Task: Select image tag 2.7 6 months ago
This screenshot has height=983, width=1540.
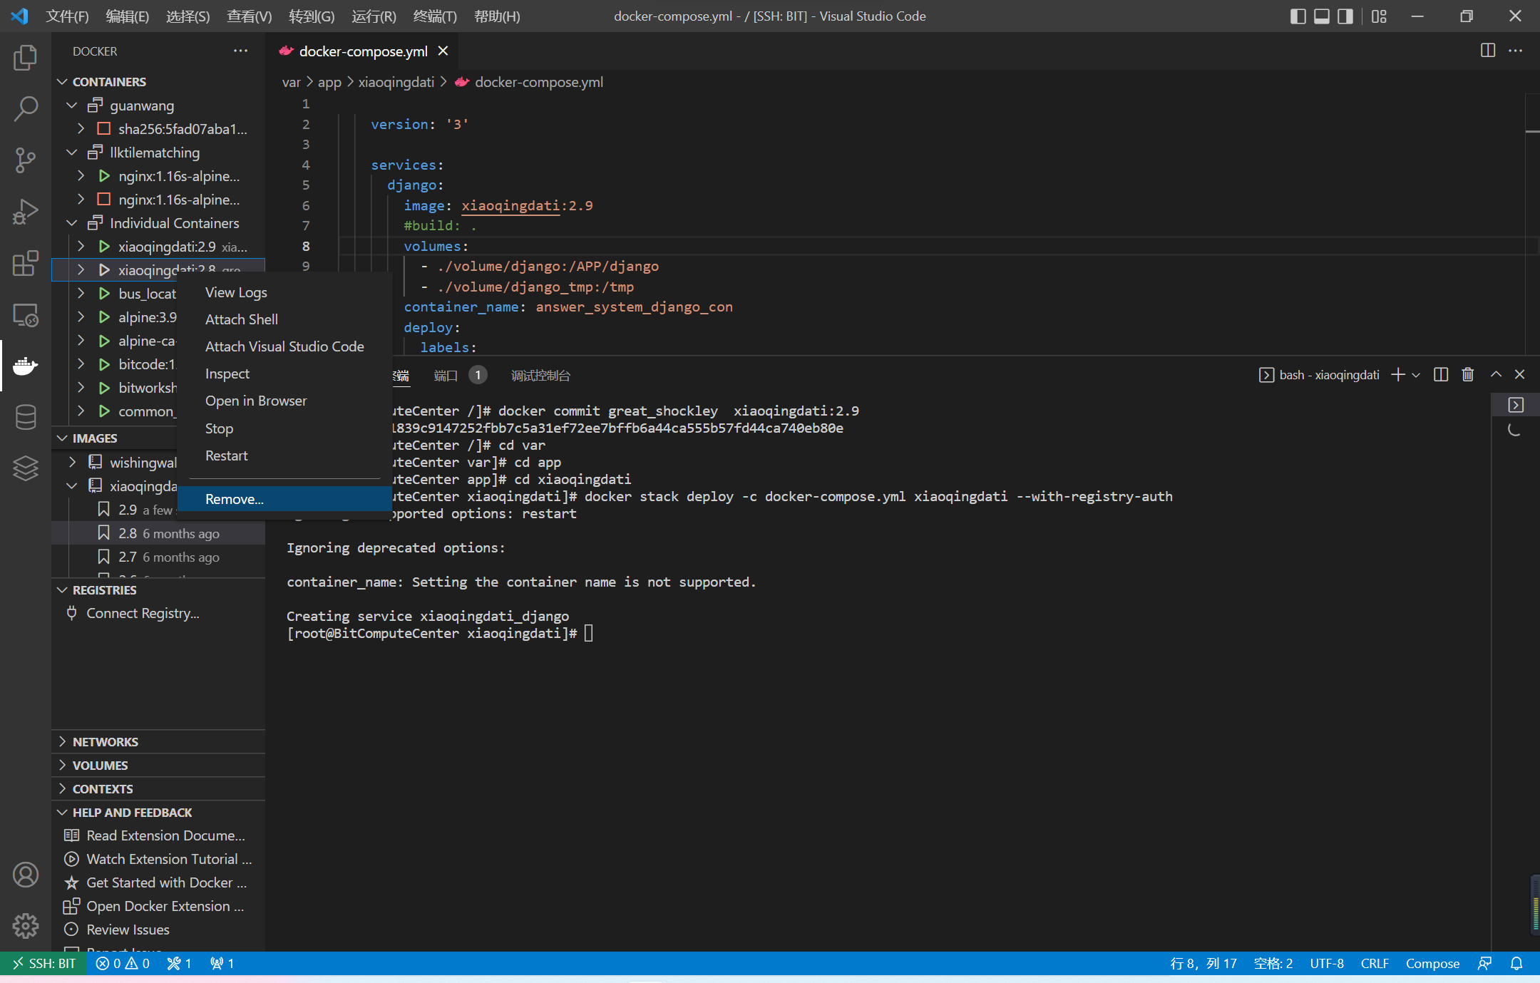Action: 158,557
